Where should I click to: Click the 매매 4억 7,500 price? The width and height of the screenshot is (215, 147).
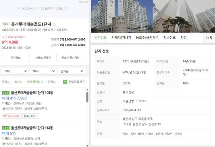(x=14, y=98)
